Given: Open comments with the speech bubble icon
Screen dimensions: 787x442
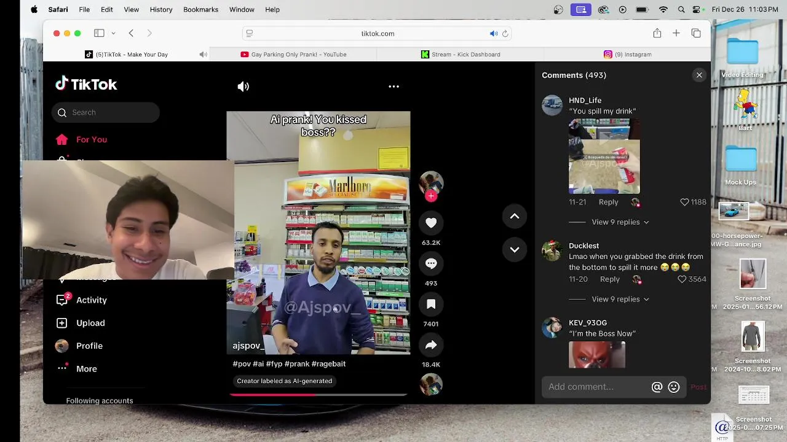Looking at the screenshot, I should [431, 263].
